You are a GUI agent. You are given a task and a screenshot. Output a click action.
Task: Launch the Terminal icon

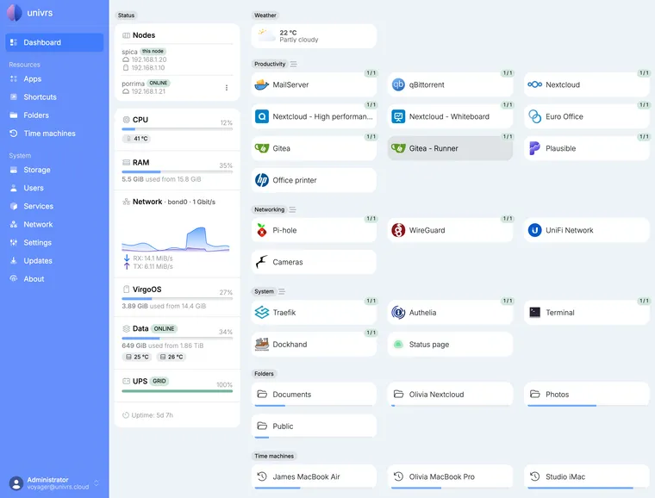click(534, 312)
